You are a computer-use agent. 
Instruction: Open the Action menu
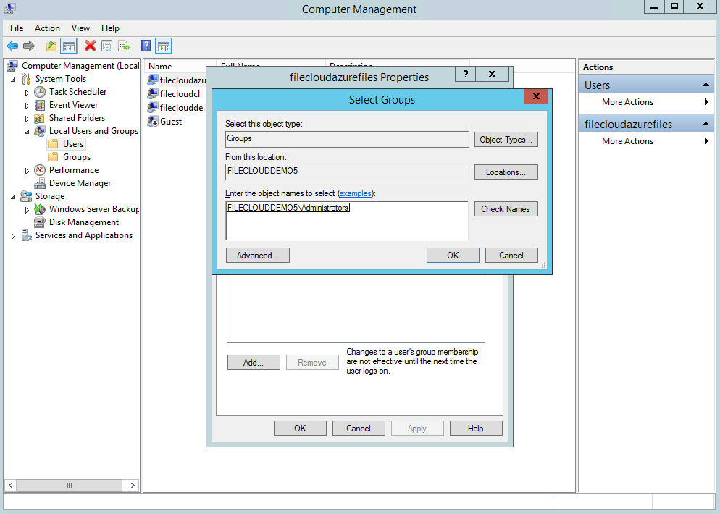click(x=47, y=28)
